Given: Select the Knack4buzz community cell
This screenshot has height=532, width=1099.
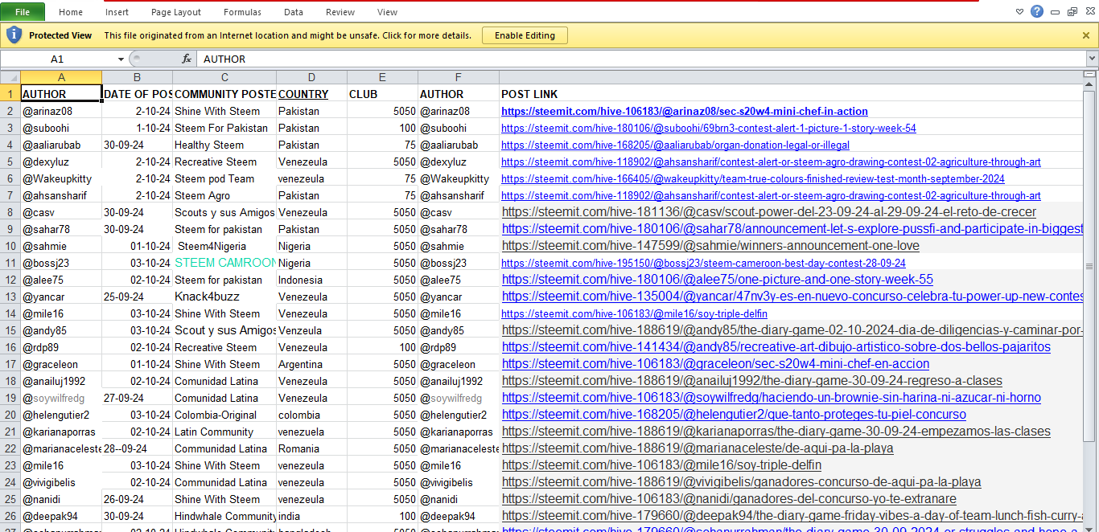Looking at the screenshot, I should coord(224,297).
